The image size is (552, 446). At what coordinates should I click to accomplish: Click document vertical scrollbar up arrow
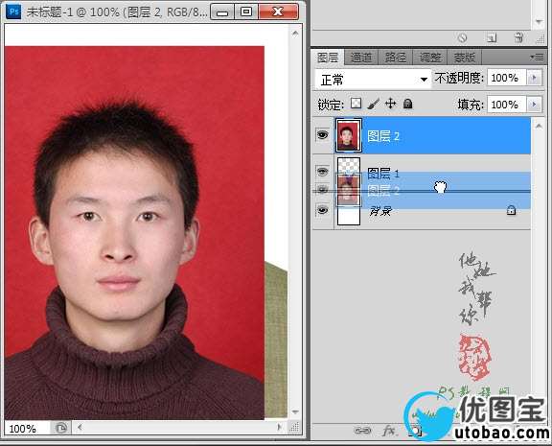(x=295, y=34)
